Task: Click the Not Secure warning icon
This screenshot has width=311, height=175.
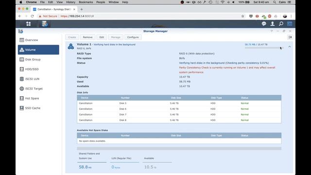Action: click(40, 16)
